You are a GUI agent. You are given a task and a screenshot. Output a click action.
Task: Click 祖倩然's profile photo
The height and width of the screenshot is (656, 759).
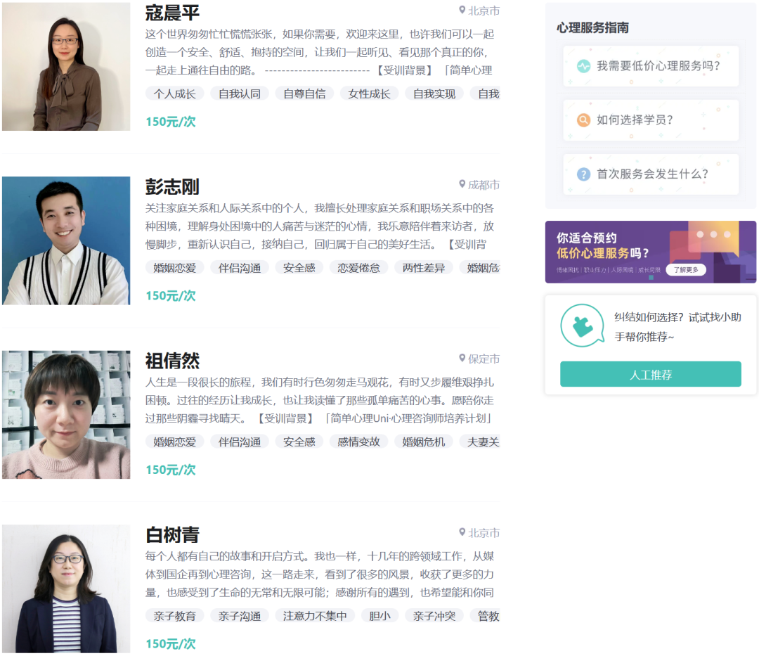(x=66, y=415)
